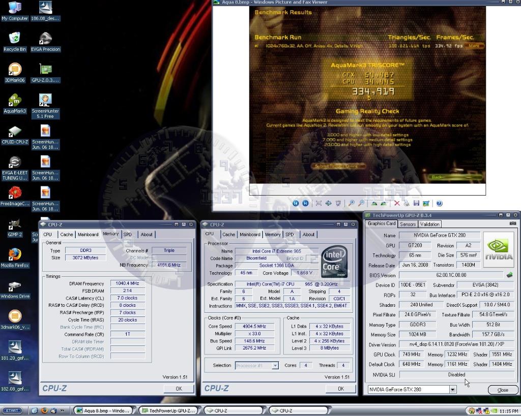Screen dimensions: 521x416
Task: Click OK in the CPU-Z memory window
Action: (x=179, y=389)
